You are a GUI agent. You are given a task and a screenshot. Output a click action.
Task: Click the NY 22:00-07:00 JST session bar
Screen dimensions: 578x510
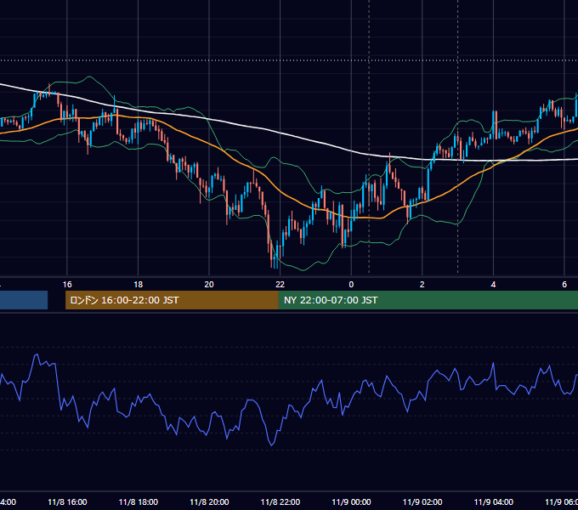[x=428, y=300]
